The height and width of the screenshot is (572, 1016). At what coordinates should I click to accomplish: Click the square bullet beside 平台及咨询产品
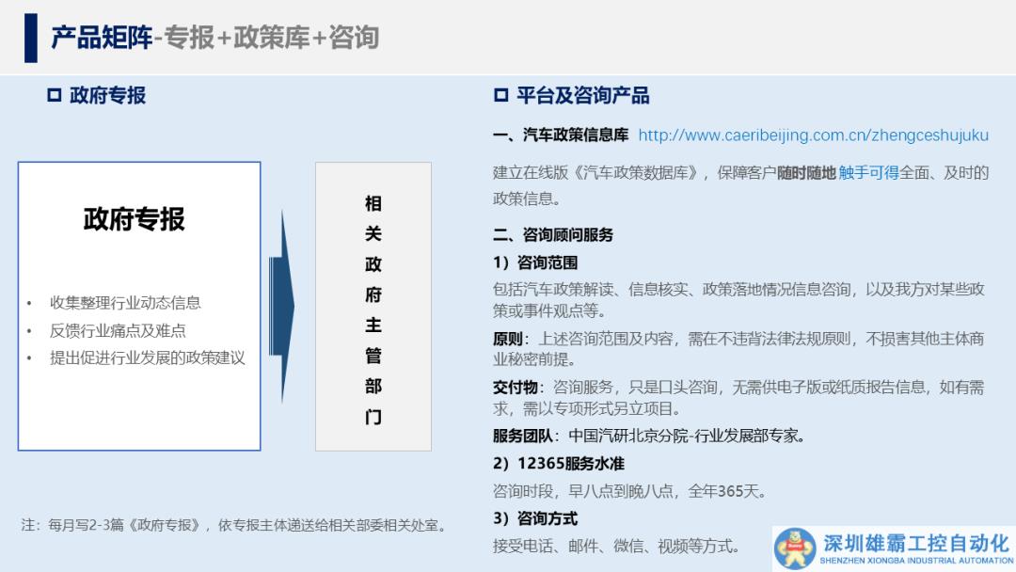tap(500, 95)
